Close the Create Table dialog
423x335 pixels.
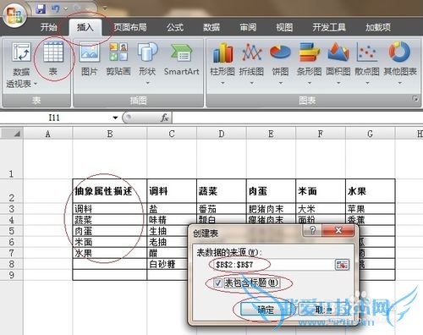tap(338, 231)
